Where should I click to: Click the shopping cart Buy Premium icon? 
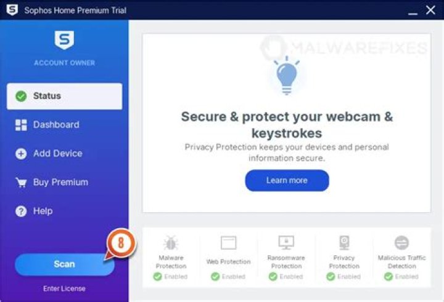point(21,183)
